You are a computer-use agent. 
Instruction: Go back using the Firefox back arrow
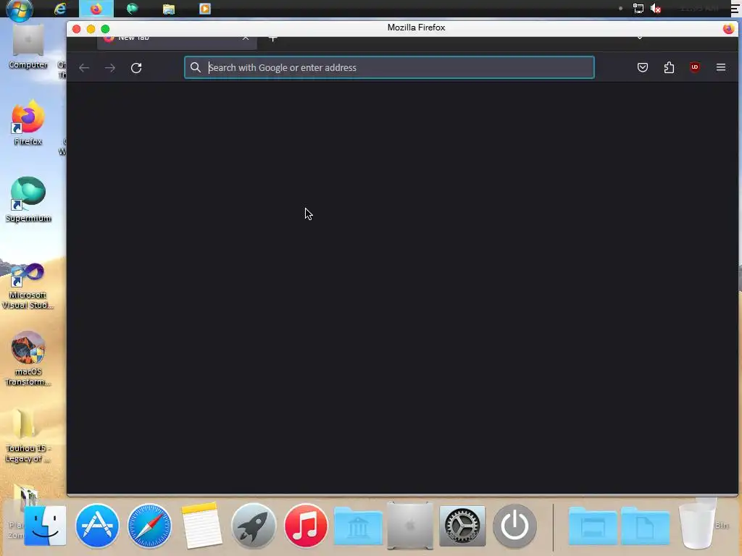(x=84, y=67)
